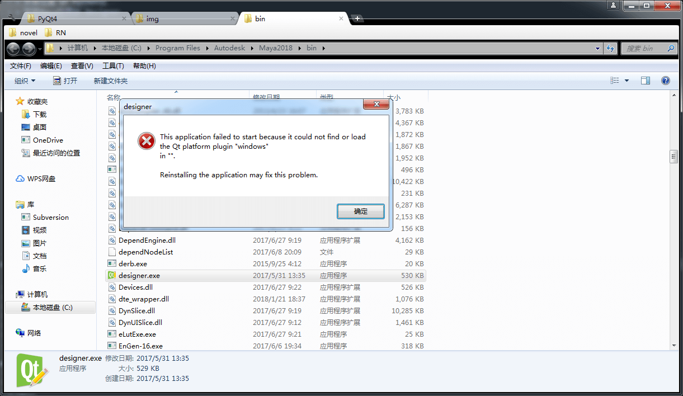Click the refresh icon beside address bar
This screenshot has width=683, height=396.
coord(610,49)
